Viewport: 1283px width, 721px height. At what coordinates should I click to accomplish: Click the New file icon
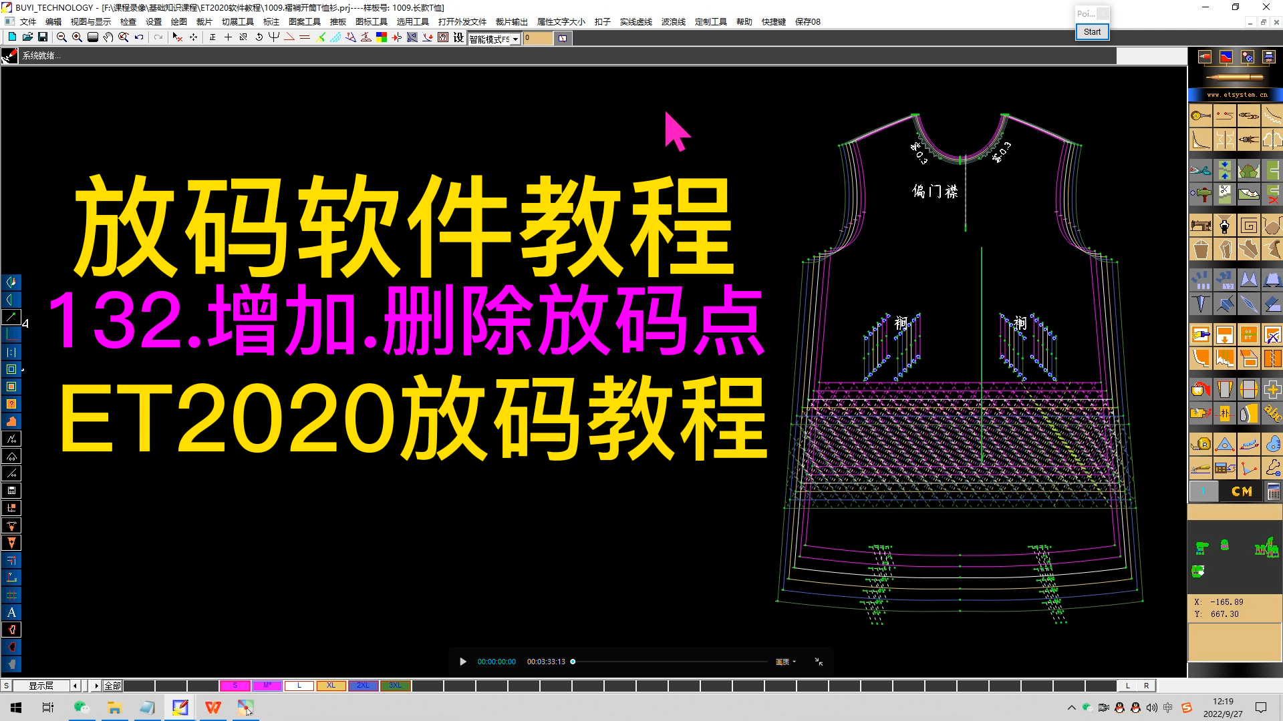tap(12, 37)
